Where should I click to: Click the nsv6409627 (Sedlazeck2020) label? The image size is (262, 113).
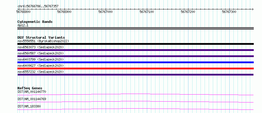[x=41, y=66]
